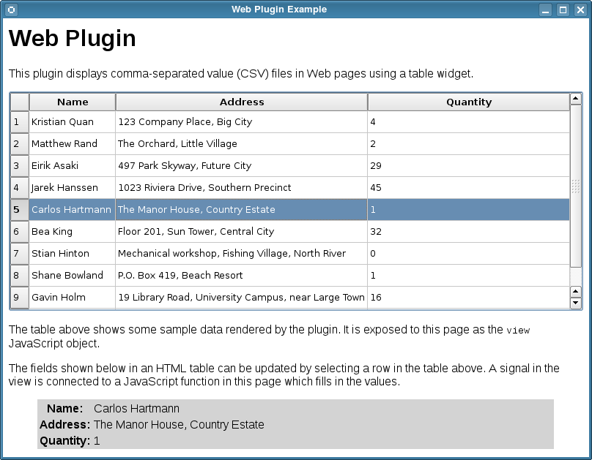Click table cell 'The Manor House, Country Estate'
The image size is (592, 460).
tap(242, 209)
